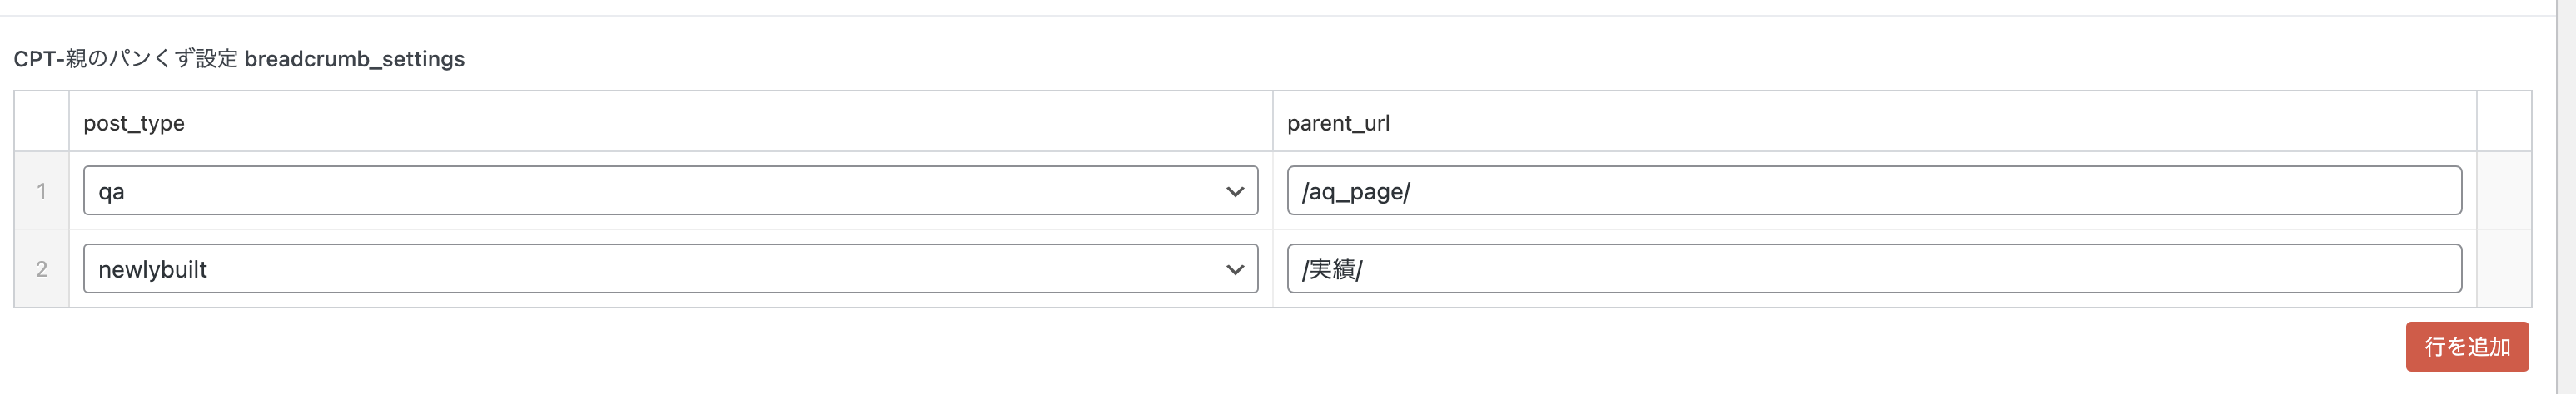Screen dimensions: 2576x394
Task: Focus the "/実績/" parent_url input field
Action: click(1873, 269)
